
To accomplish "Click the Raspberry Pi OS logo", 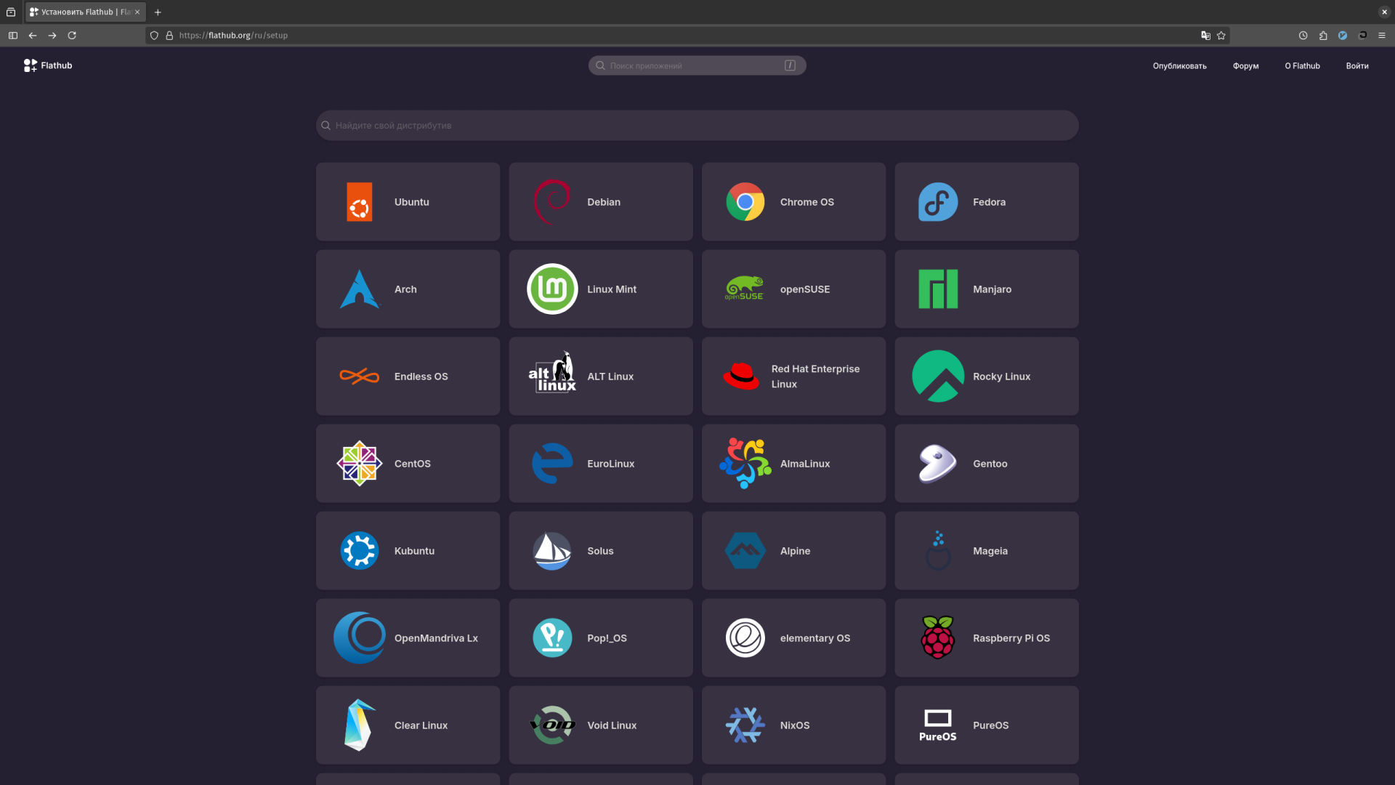I will click(x=938, y=637).
